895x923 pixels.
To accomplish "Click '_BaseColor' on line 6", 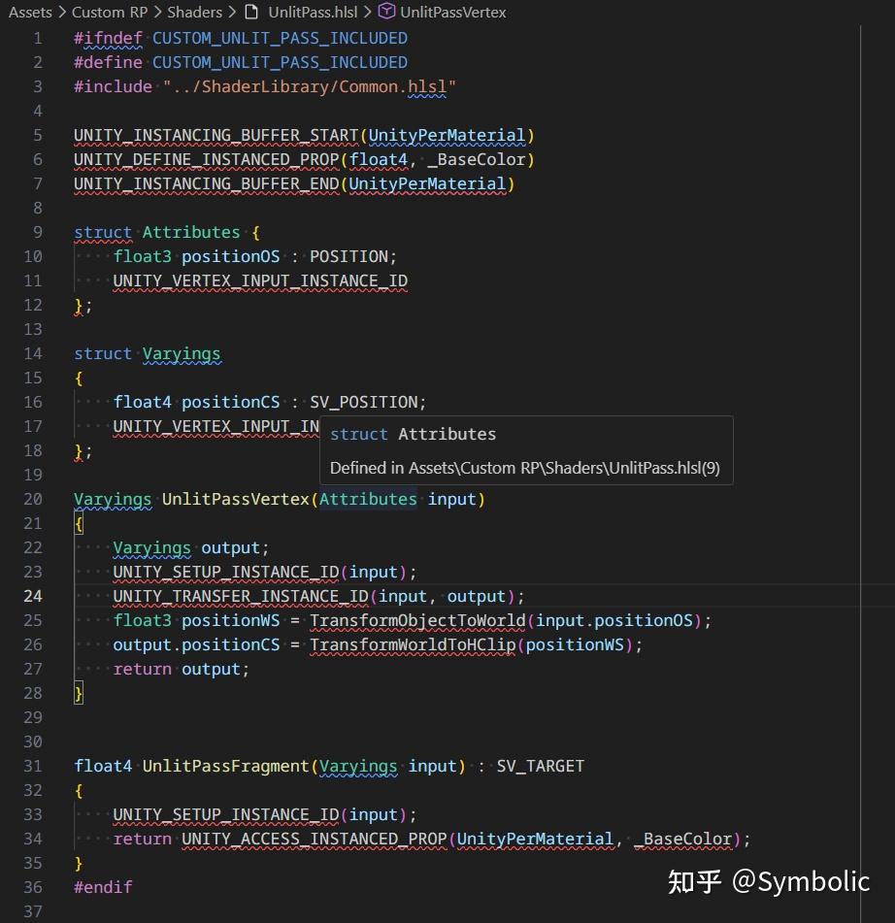I will pos(476,159).
